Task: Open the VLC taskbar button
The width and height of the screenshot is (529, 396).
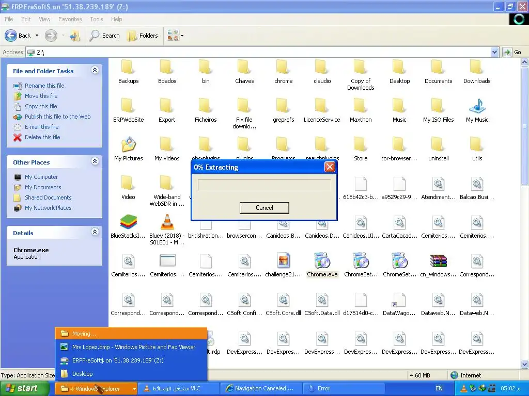Action: coord(178,389)
